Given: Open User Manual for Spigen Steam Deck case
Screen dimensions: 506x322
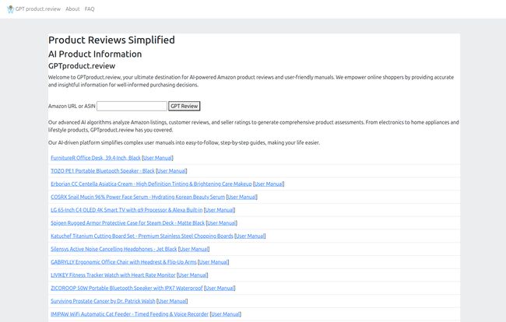Looking at the screenshot, I should (x=222, y=223).
